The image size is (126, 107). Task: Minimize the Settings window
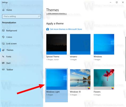(111, 2)
